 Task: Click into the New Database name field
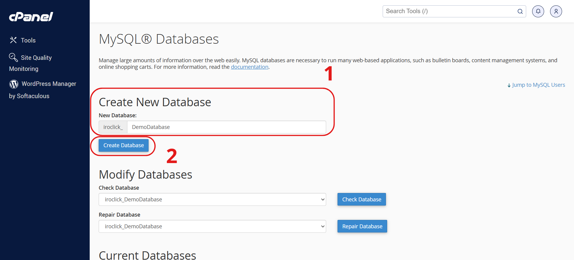(226, 127)
